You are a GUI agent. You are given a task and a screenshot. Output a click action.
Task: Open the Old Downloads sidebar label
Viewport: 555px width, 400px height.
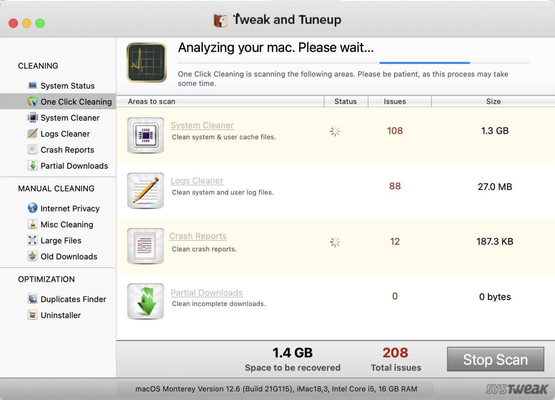click(x=69, y=256)
